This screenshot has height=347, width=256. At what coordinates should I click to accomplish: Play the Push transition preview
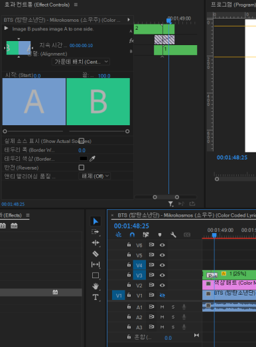tap(6, 28)
